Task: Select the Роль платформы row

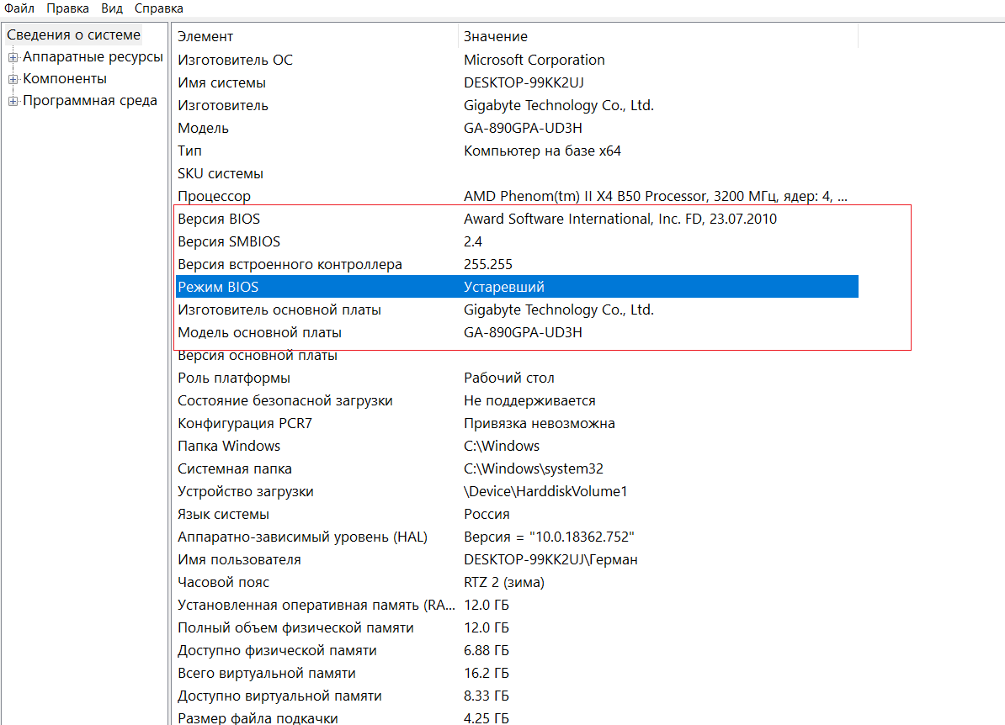Action: [517, 378]
